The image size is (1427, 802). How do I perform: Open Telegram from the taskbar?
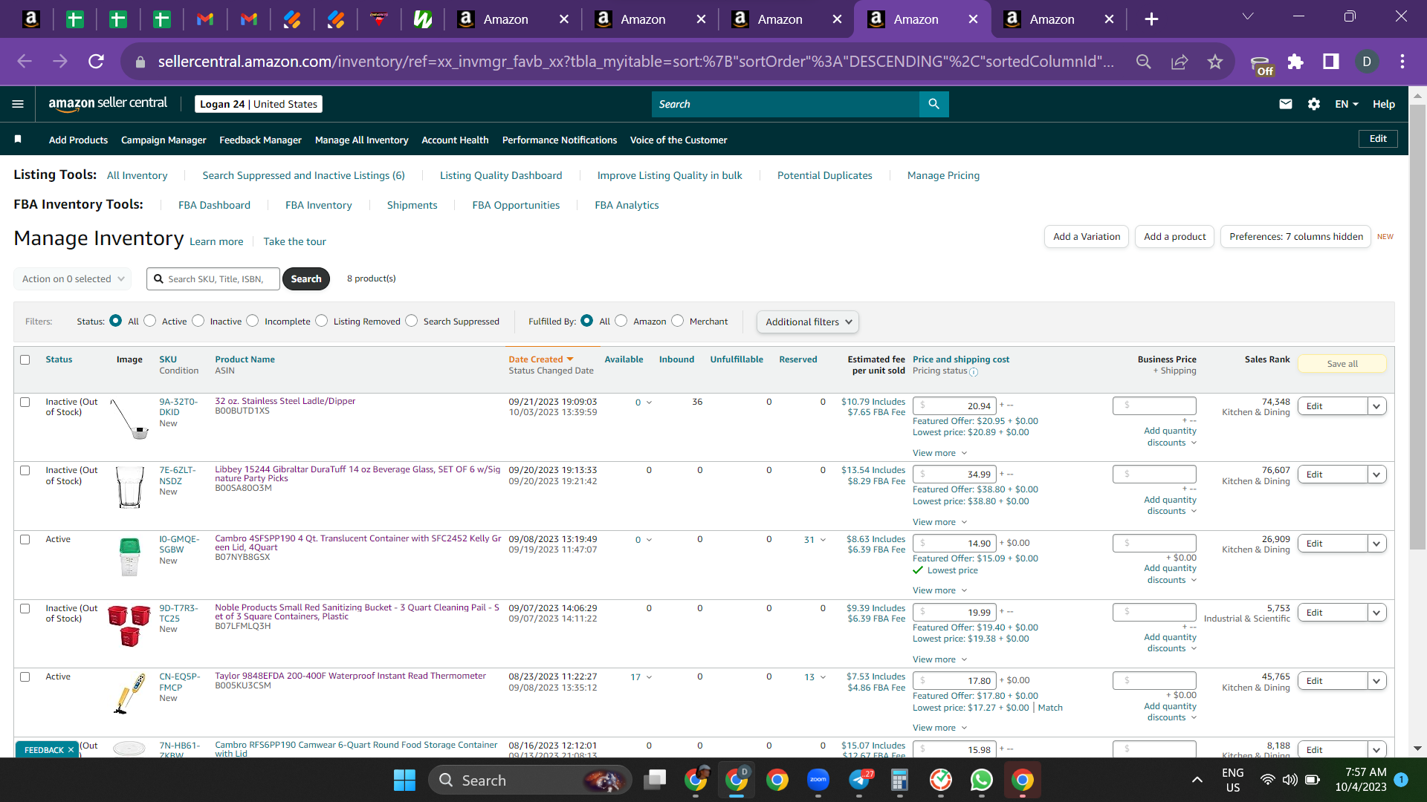[x=860, y=780]
